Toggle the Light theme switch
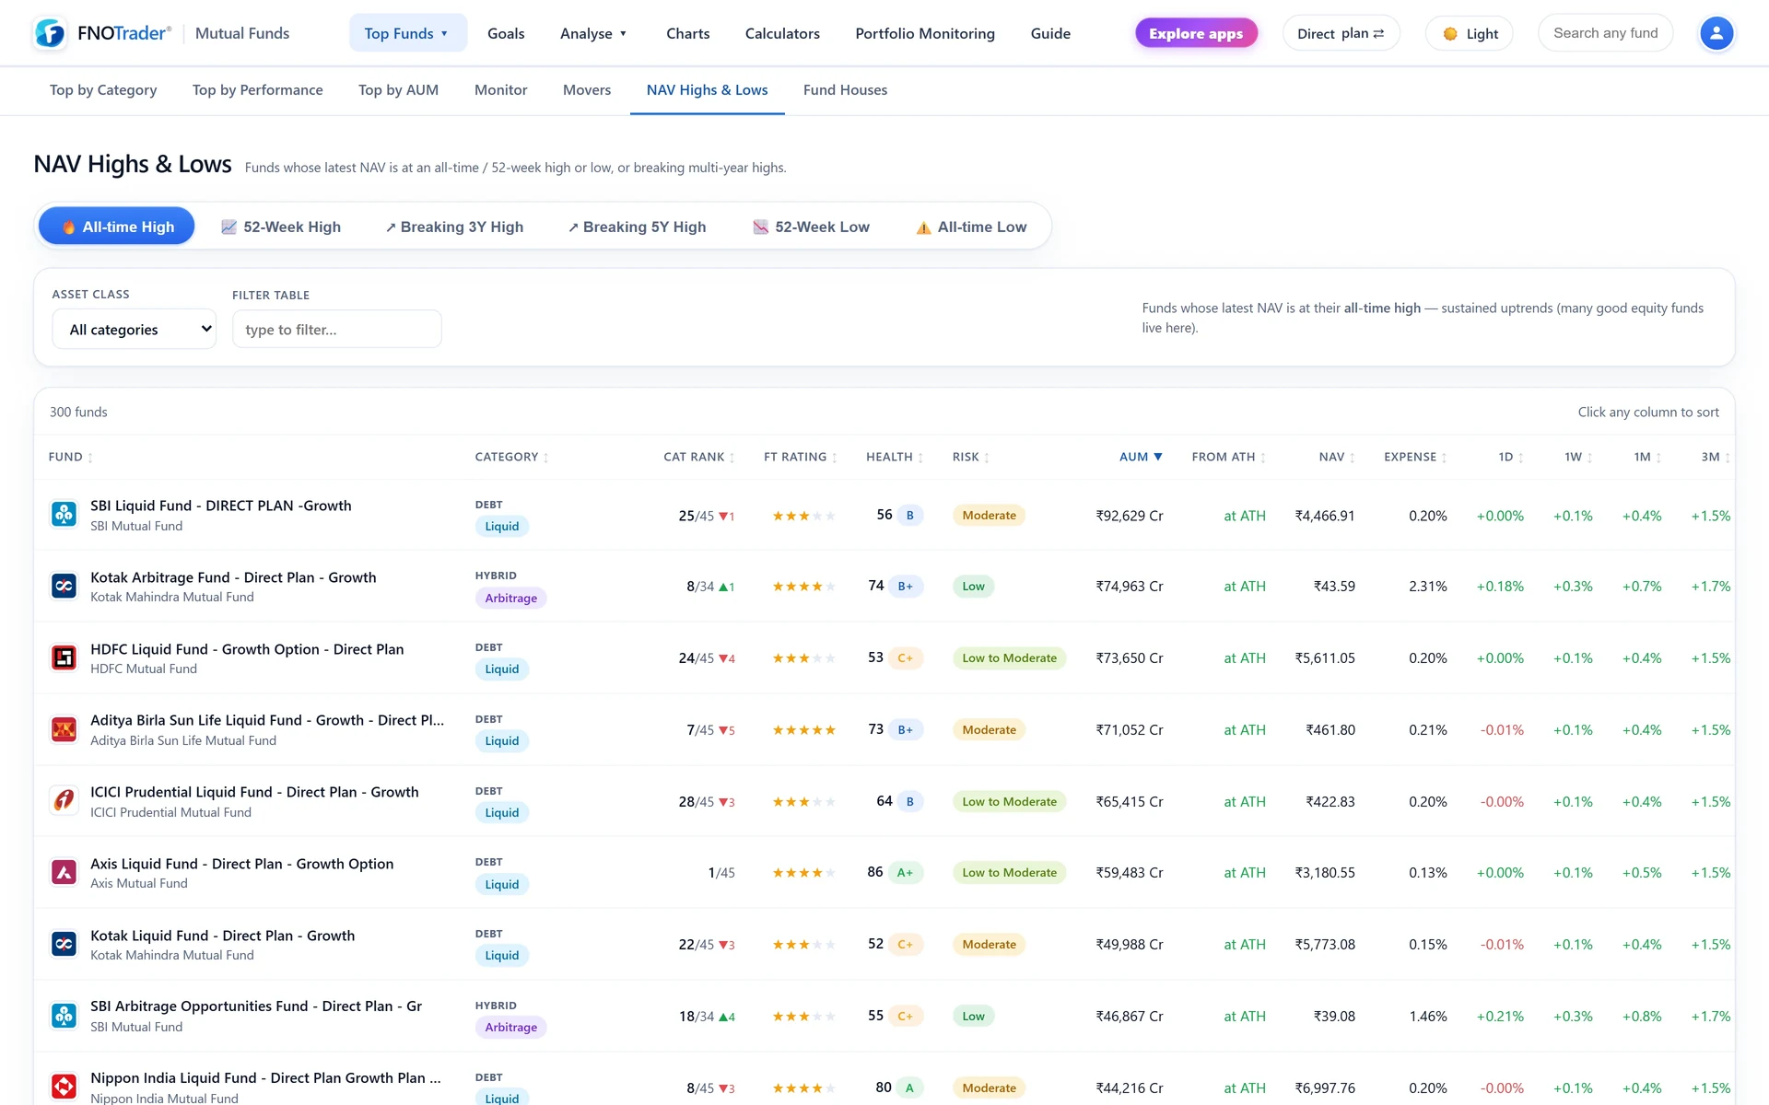Image resolution: width=1769 pixels, height=1105 pixels. (1469, 33)
